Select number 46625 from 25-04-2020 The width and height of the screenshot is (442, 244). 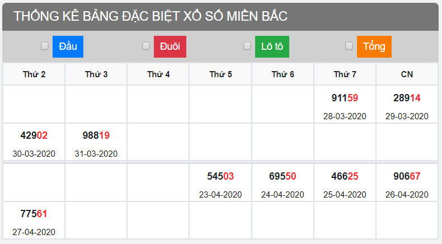[345, 176]
